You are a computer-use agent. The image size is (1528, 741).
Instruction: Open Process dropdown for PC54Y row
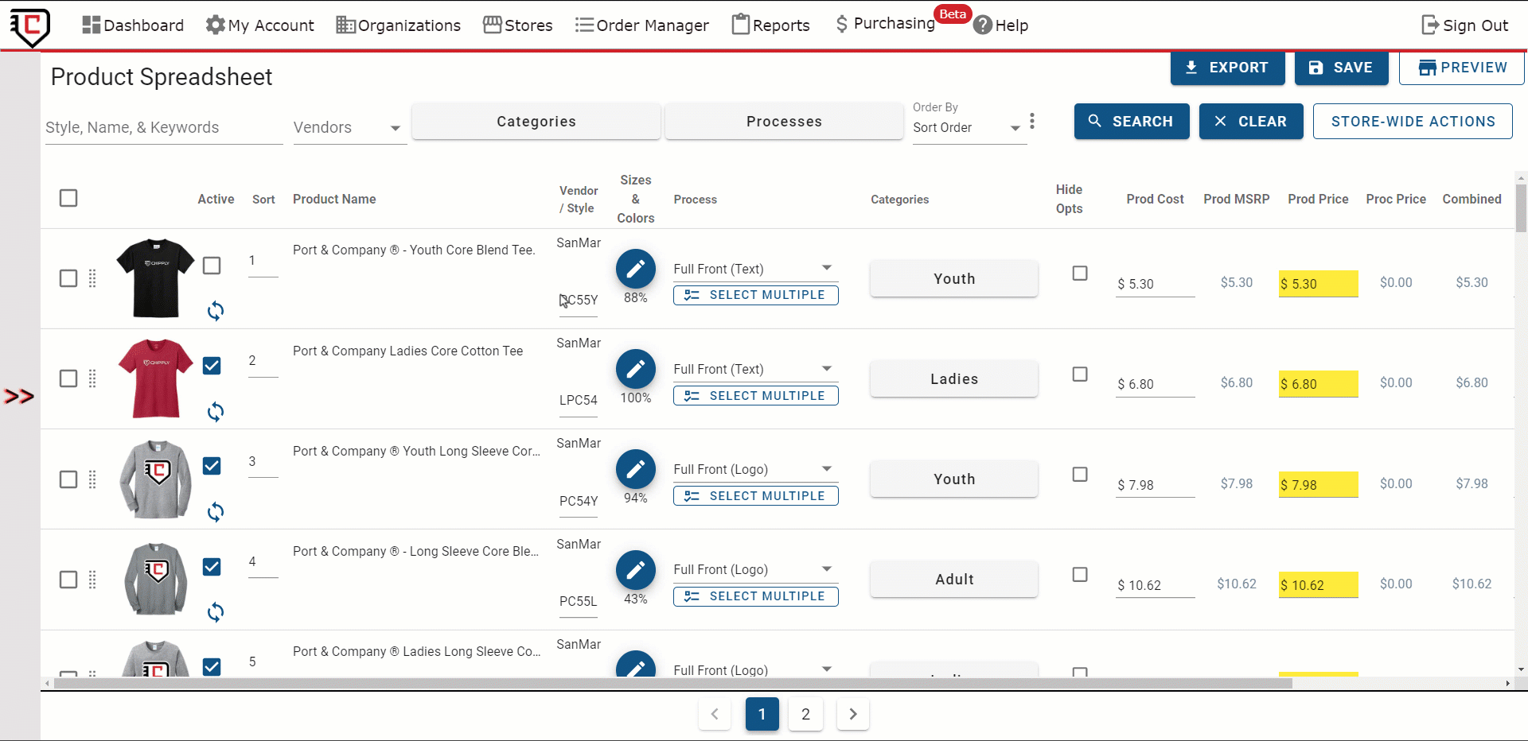point(754,469)
